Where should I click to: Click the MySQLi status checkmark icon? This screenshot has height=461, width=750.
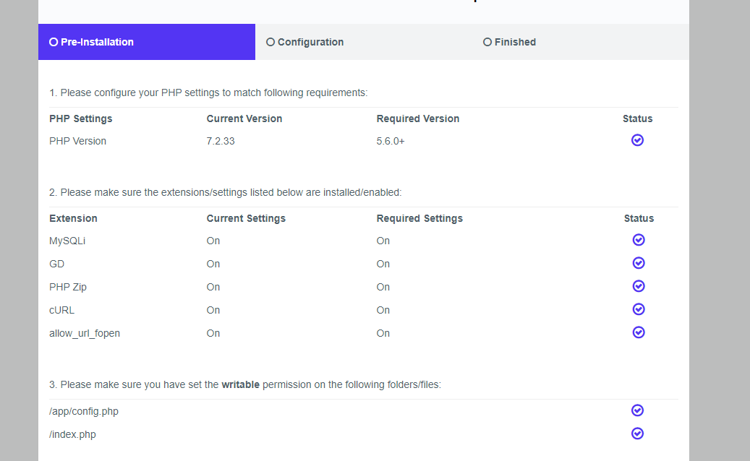[638, 240]
